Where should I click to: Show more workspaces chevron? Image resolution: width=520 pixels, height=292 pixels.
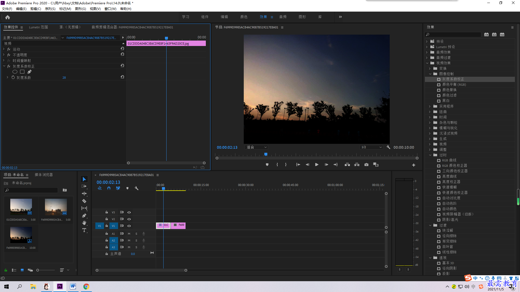[x=340, y=17]
